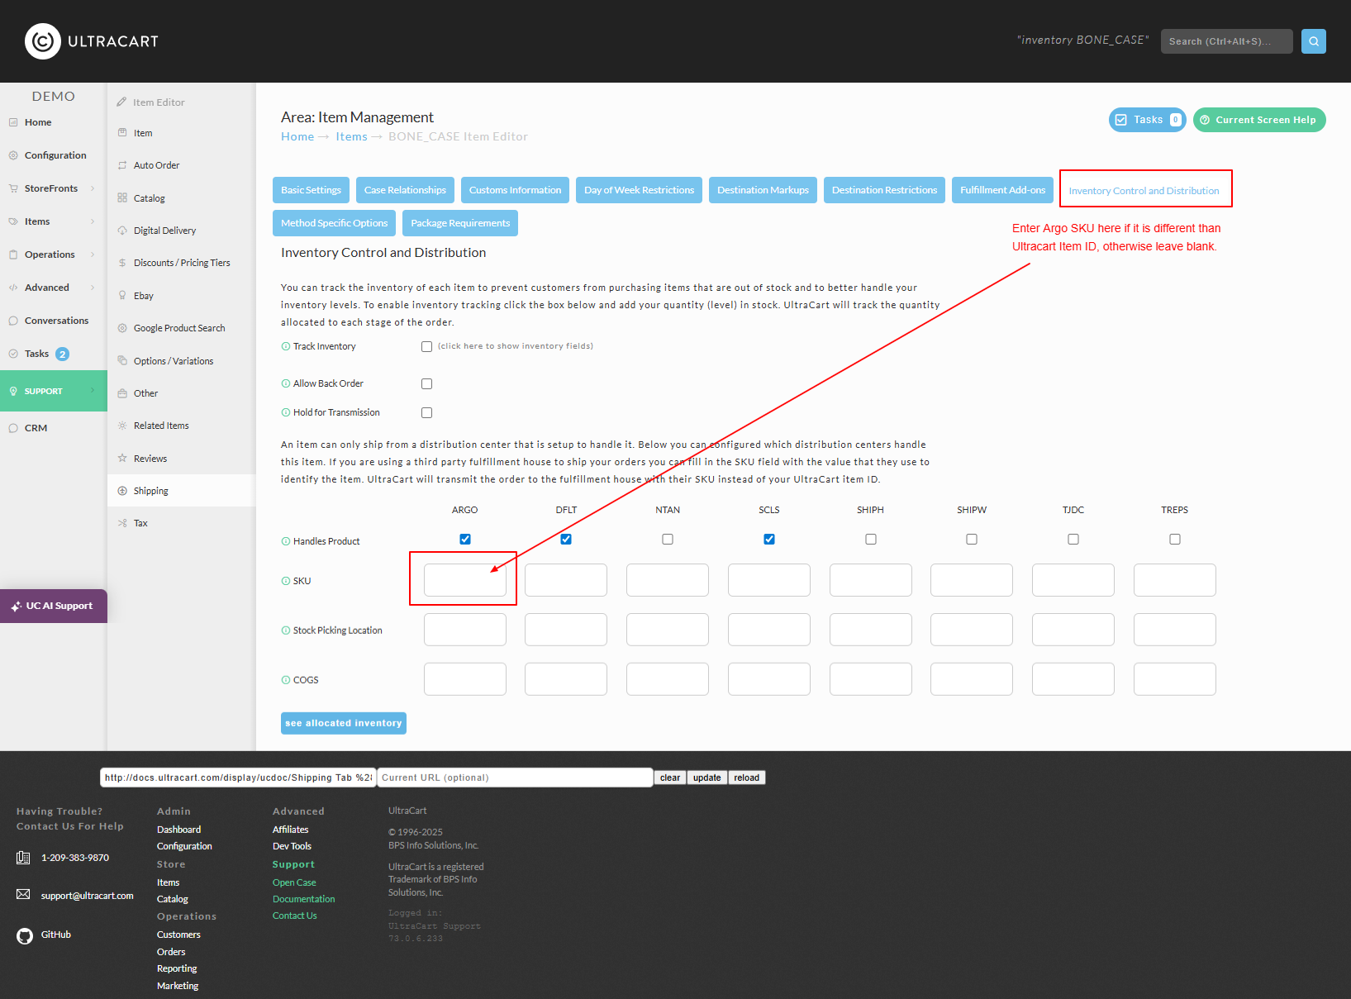Expand the StoreFronts menu chevron

93,188
